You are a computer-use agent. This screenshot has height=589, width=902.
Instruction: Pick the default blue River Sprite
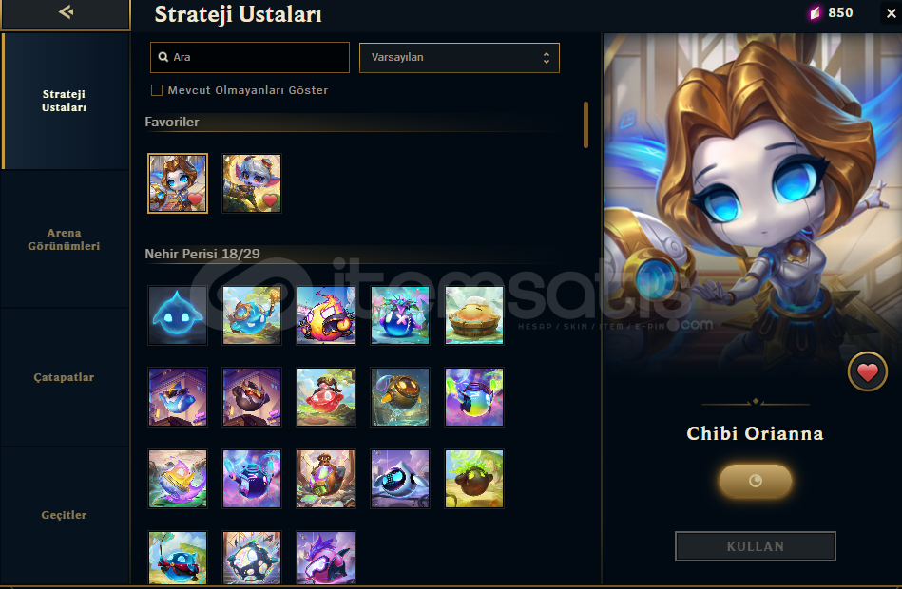[177, 315]
